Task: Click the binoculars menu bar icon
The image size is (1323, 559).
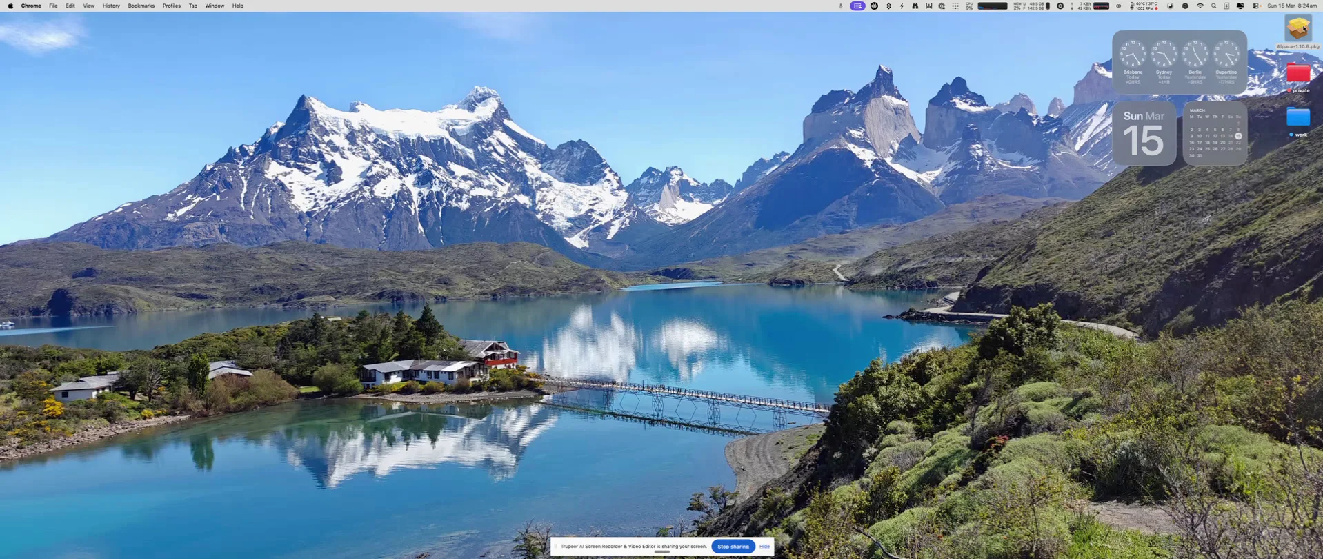Action: (x=915, y=6)
